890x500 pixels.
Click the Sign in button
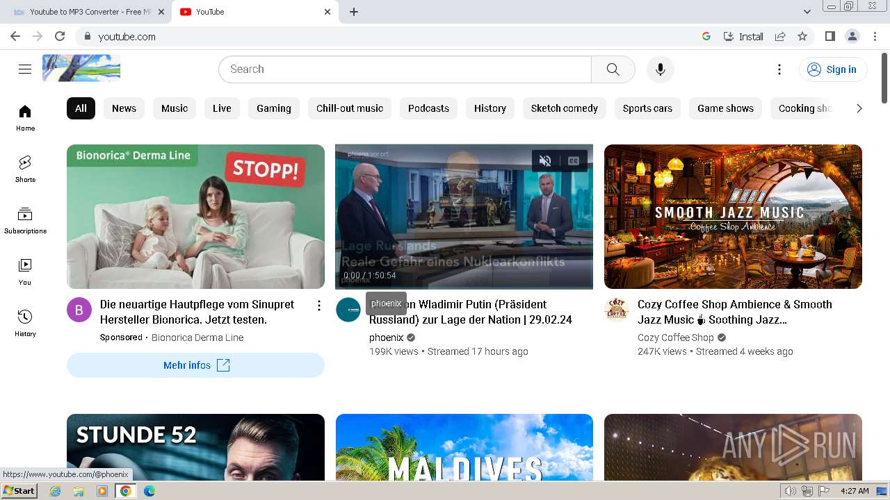(832, 69)
